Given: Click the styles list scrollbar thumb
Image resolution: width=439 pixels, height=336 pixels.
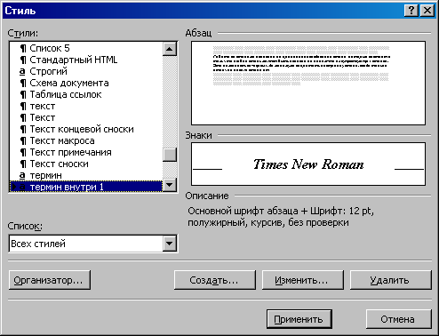Looking at the screenshot, I should click(x=170, y=155).
